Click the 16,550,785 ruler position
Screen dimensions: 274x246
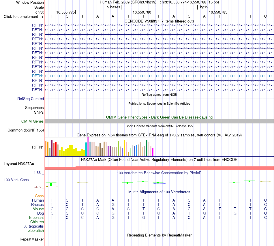218,12
